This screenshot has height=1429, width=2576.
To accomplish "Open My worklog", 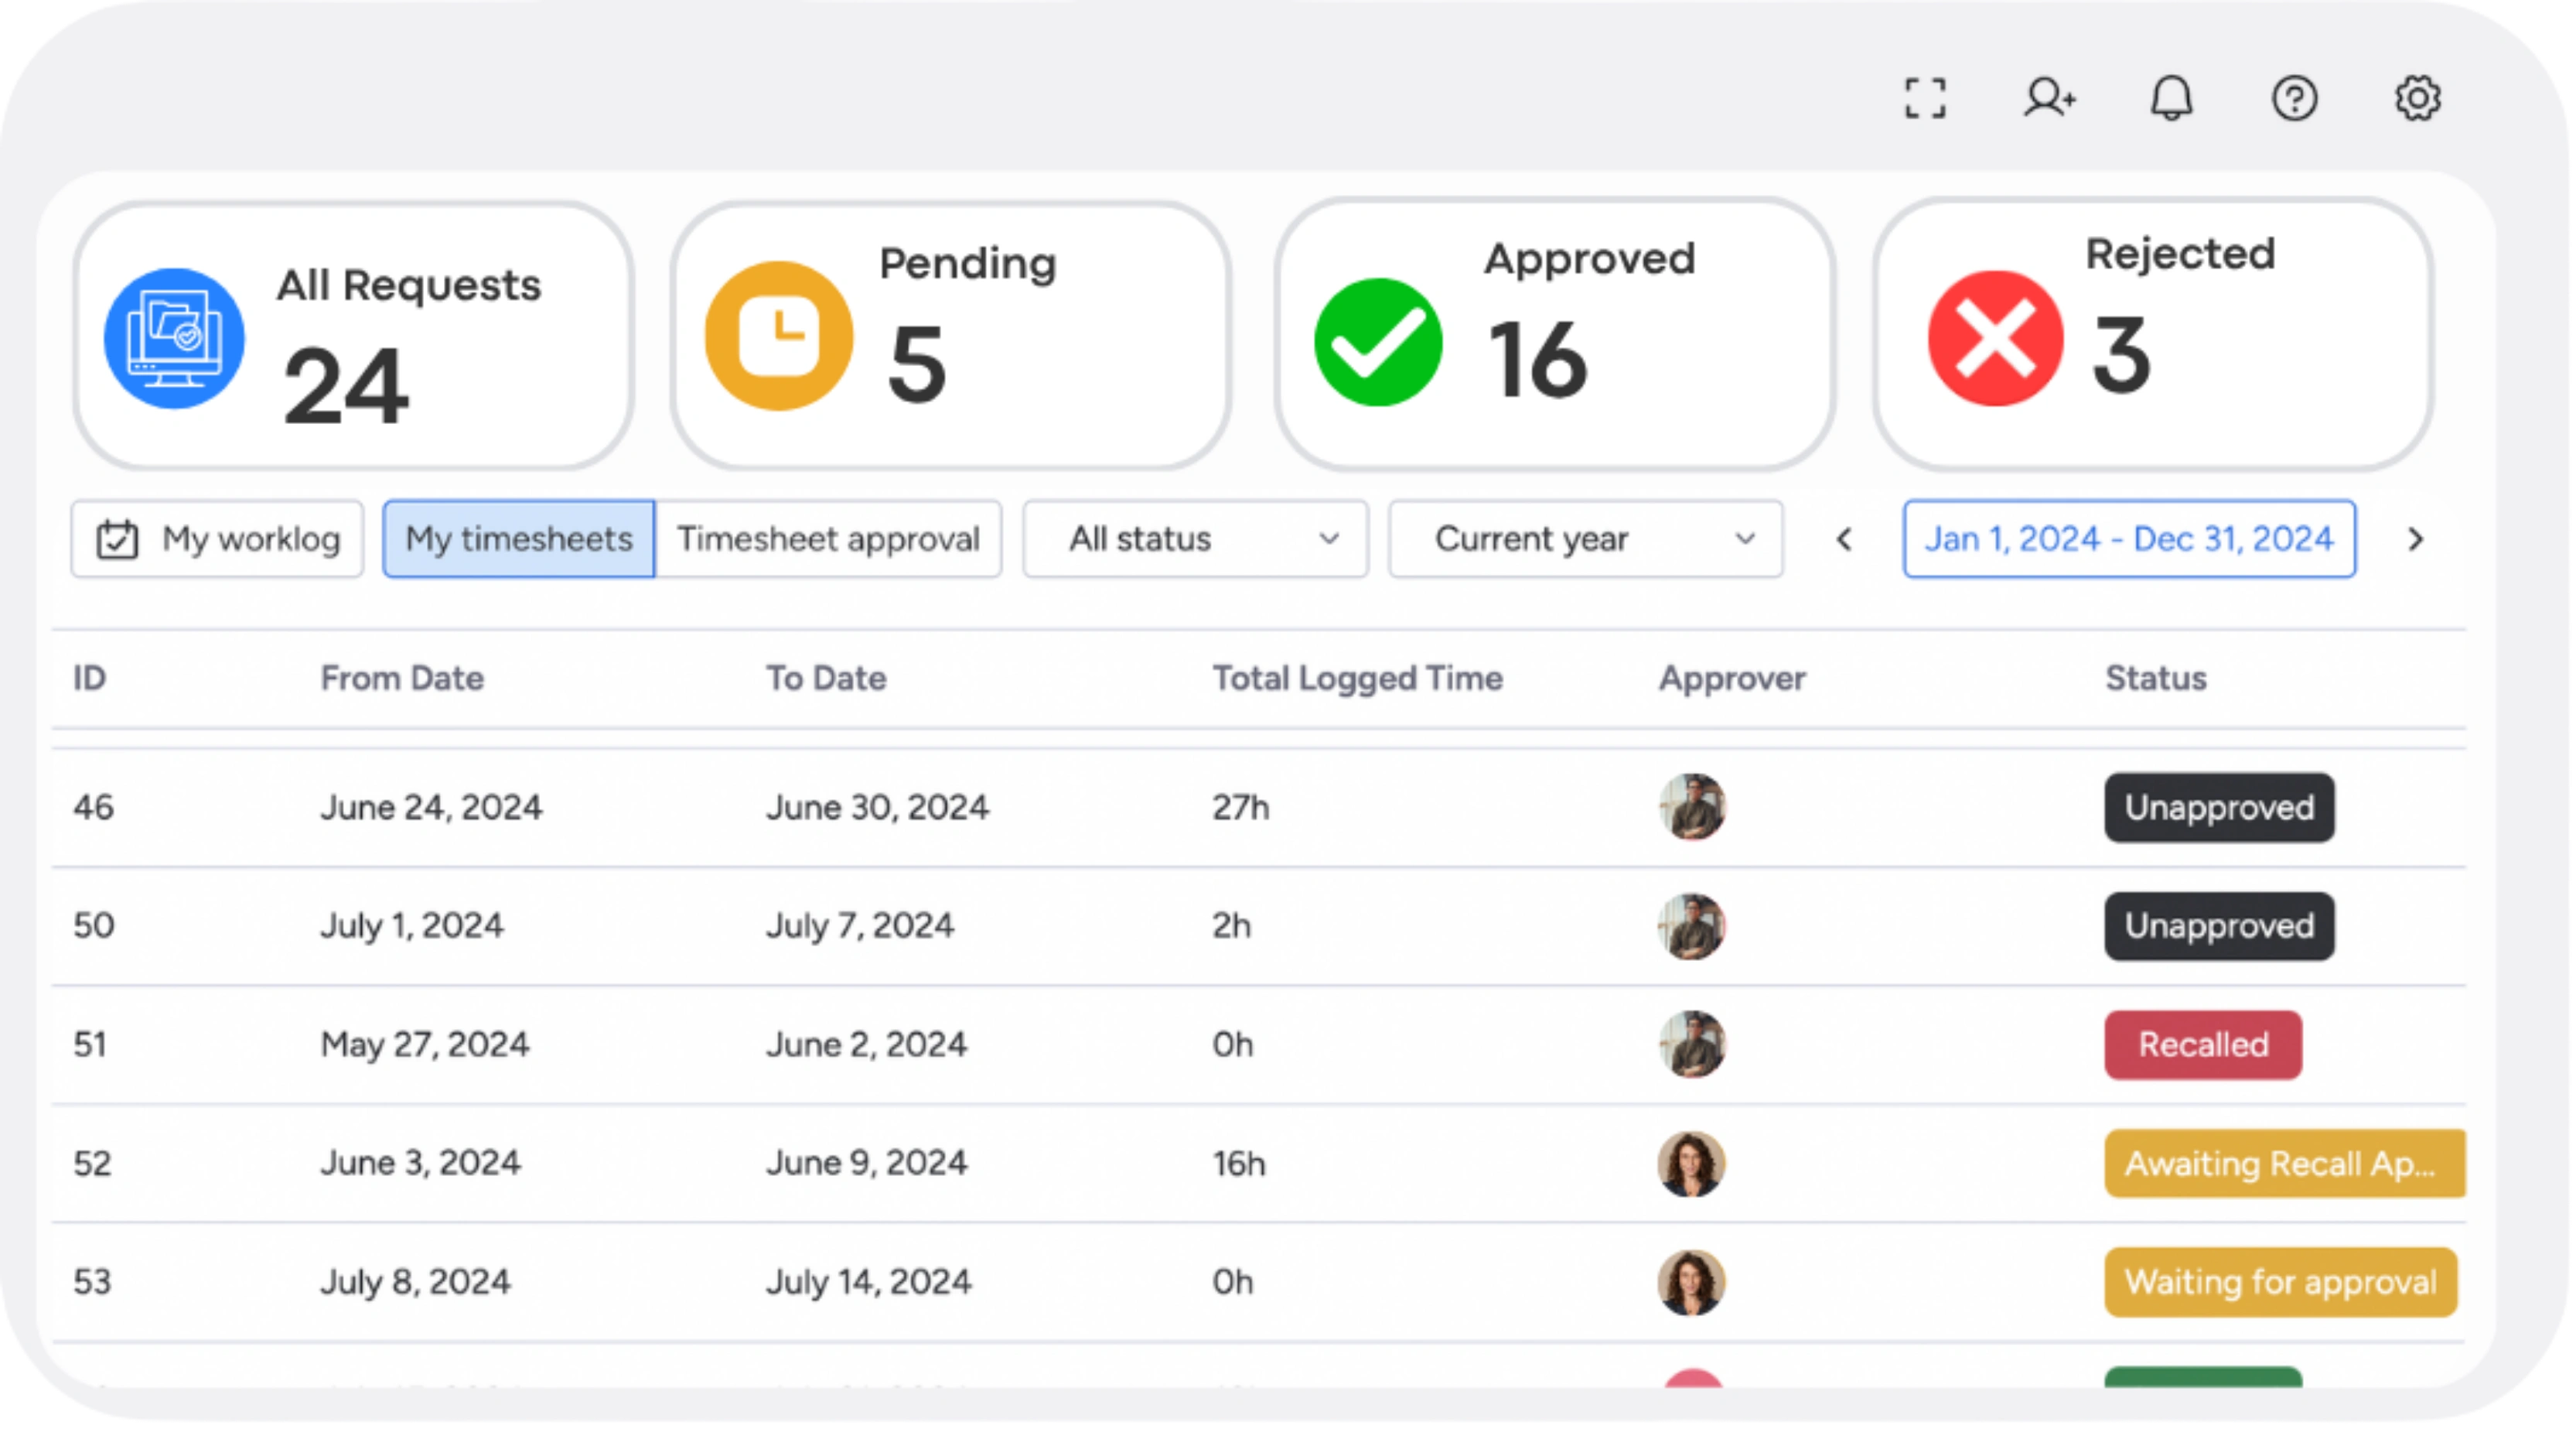I will 217,540.
